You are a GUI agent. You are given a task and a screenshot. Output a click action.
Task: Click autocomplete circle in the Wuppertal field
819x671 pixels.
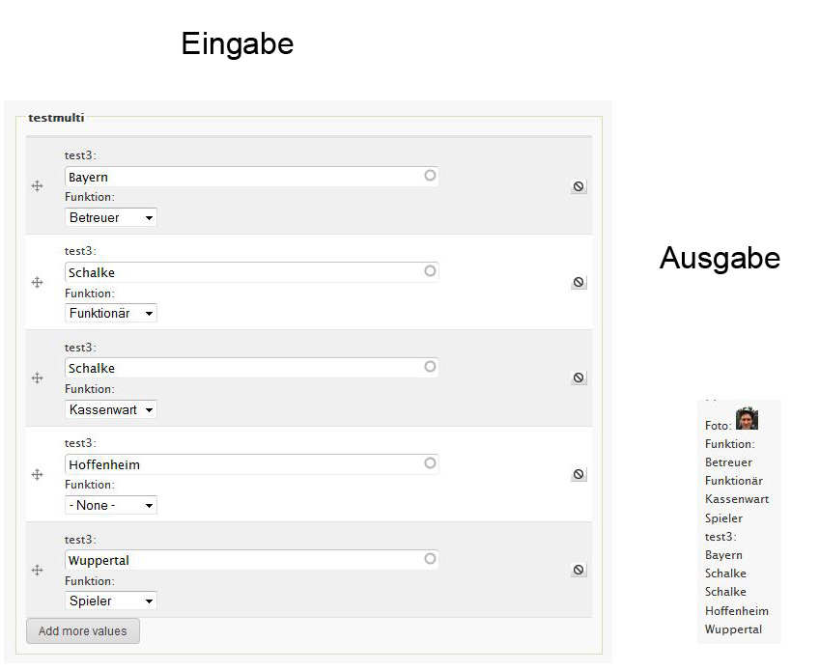430,558
